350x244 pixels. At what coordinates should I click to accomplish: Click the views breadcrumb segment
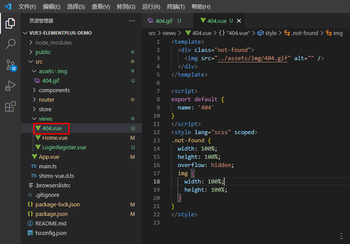[169, 33]
